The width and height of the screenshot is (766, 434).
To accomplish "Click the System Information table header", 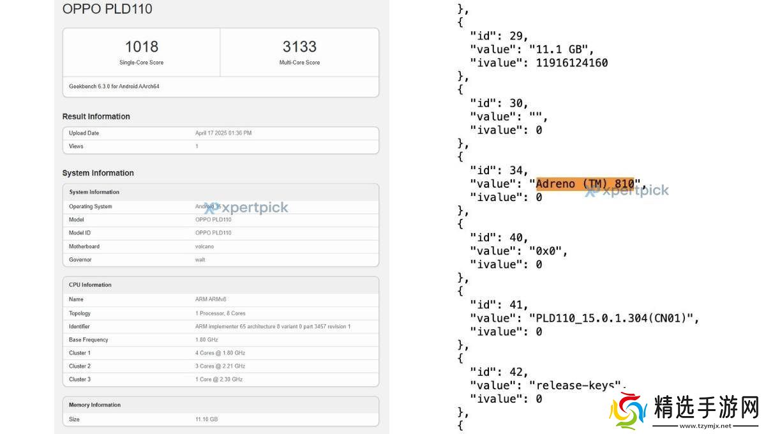I will point(94,192).
